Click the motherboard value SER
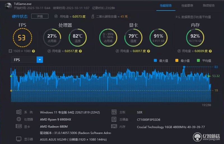224x144 pixels. coord(139,112)
